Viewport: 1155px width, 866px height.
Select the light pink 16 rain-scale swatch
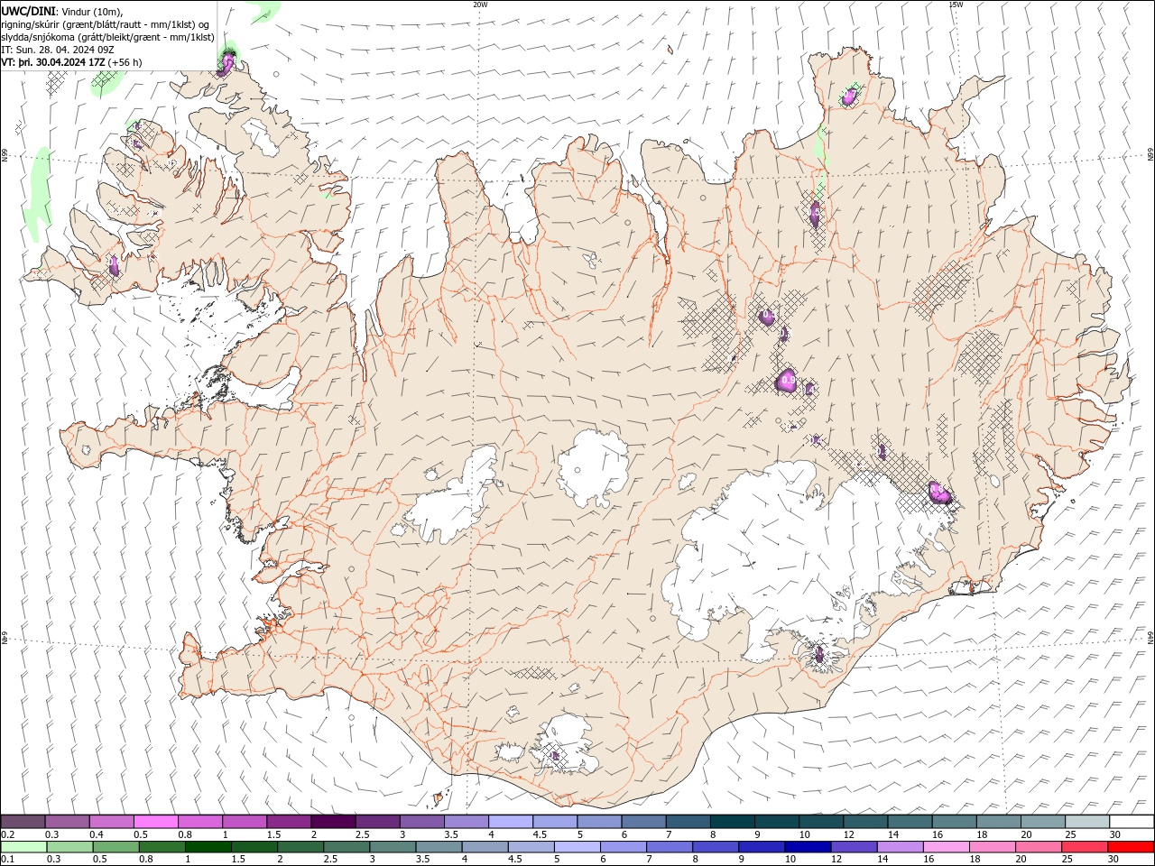(946, 846)
